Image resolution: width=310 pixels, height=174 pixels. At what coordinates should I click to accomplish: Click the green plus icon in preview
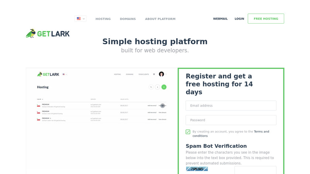[x=164, y=87]
